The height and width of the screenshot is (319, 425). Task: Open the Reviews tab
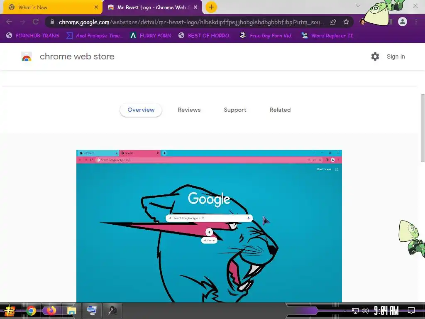tap(189, 110)
